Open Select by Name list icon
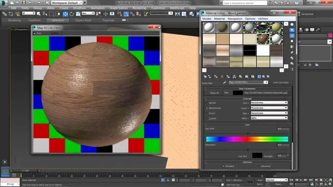The image size is (333, 187). (45, 14)
